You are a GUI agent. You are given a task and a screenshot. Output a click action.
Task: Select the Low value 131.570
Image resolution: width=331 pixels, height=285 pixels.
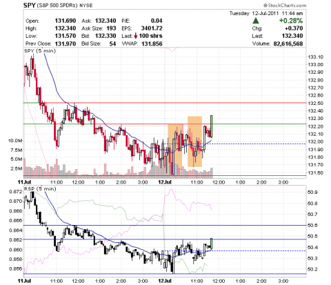[x=66, y=36]
